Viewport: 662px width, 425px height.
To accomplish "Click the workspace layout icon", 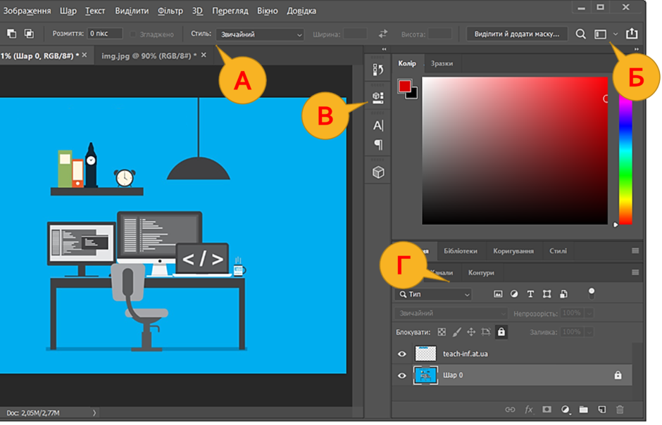I will [x=600, y=34].
